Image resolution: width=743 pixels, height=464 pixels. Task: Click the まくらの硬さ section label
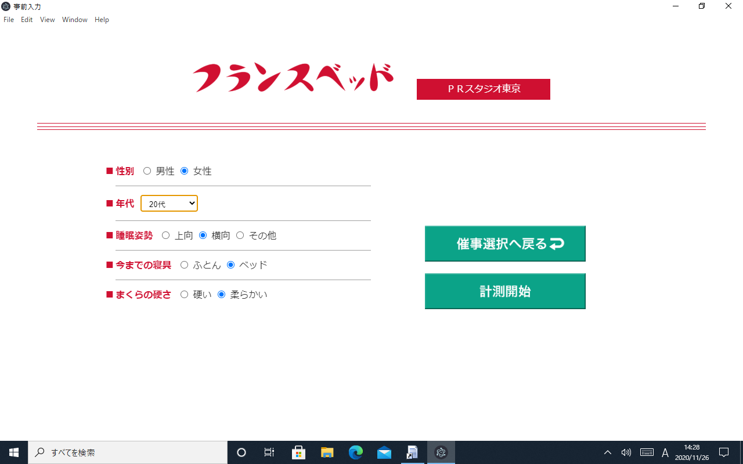[143, 295]
